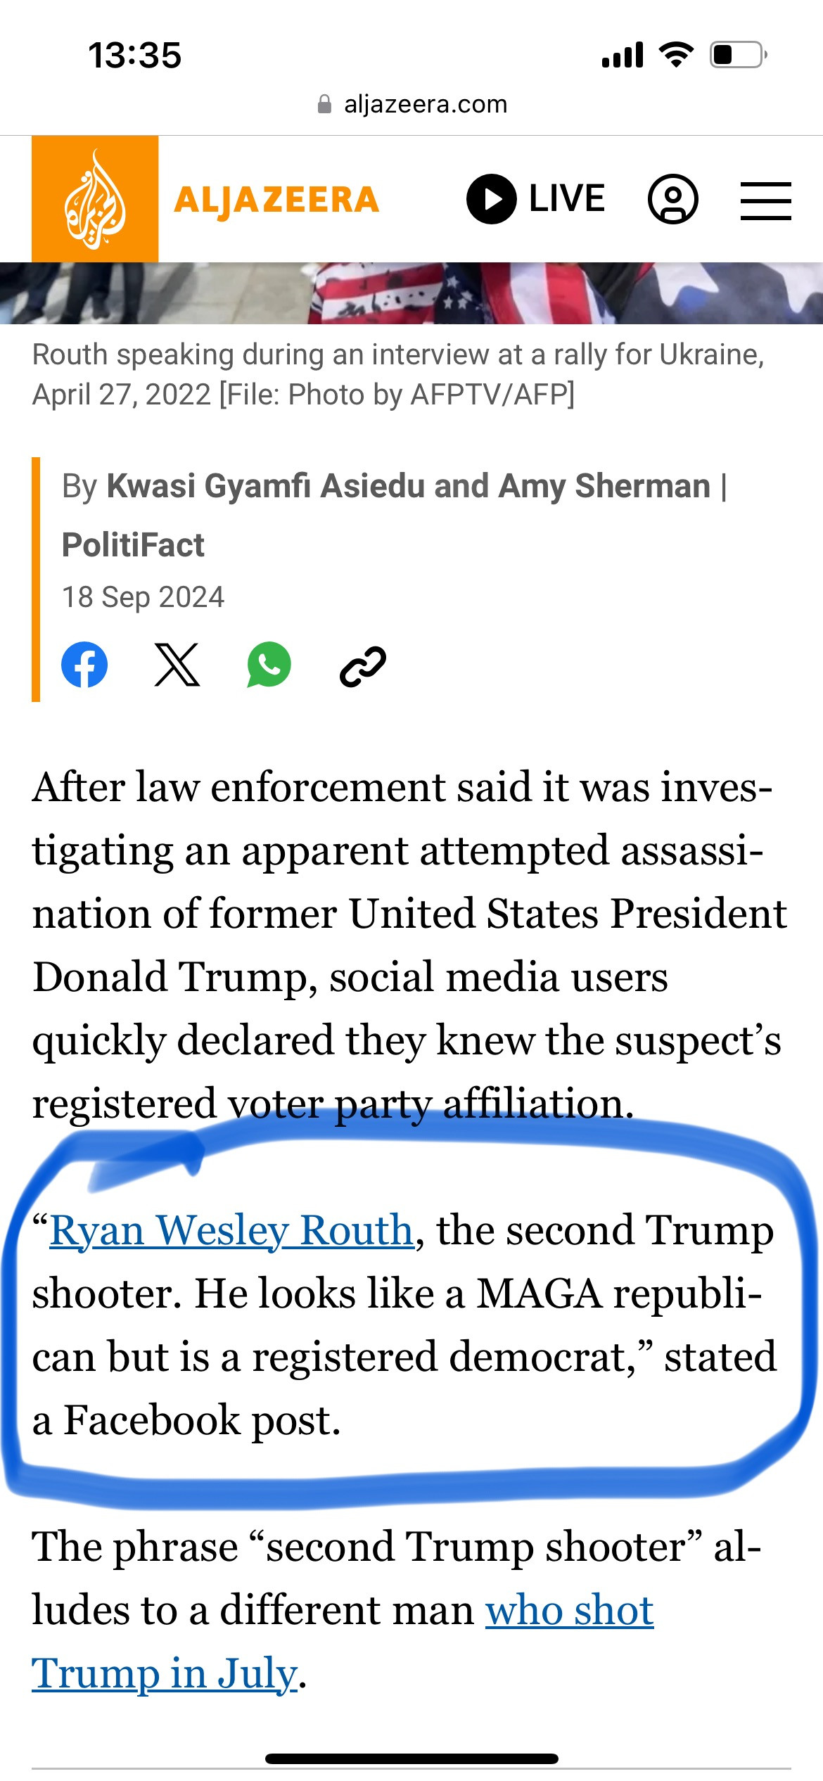Open the user account profile icon

coord(672,199)
